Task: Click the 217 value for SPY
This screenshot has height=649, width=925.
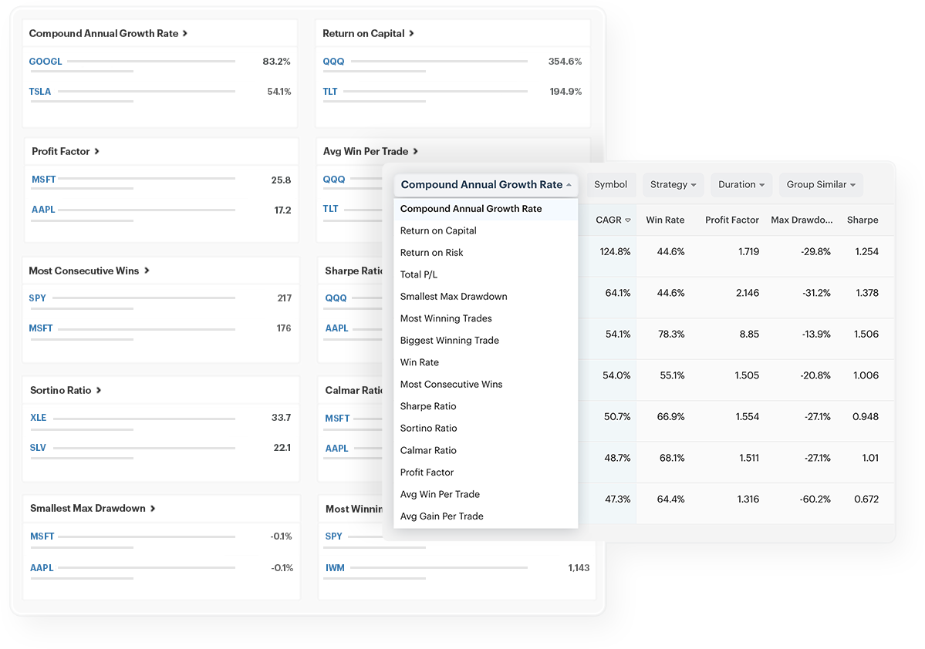Action: pos(285,298)
